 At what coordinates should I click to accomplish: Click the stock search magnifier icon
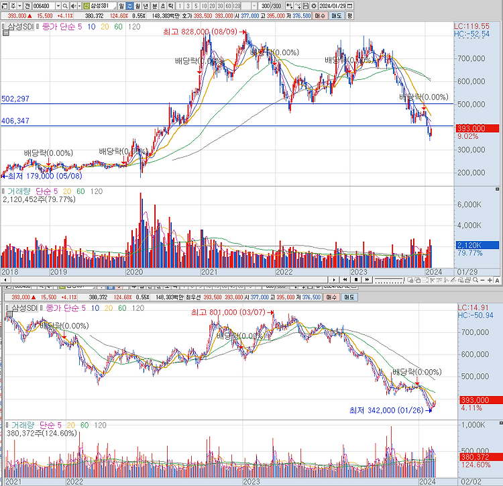[65, 6]
